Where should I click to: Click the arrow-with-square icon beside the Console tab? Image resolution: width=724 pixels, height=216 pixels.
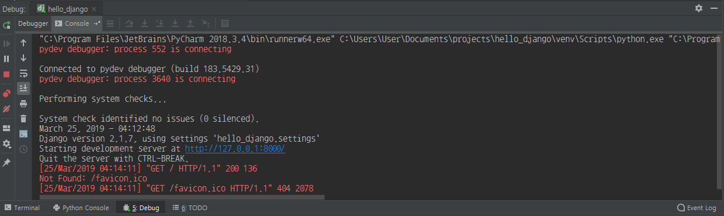pyautogui.click(x=97, y=23)
